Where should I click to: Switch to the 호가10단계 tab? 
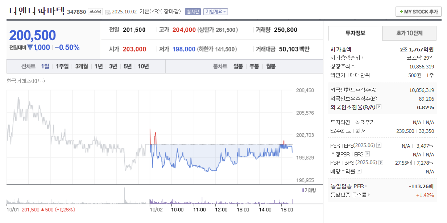pyautogui.click(x=409, y=33)
